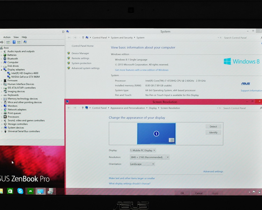Open Windows Store from taskbar
The image size is (262, 210).
[x=10, y=191]
